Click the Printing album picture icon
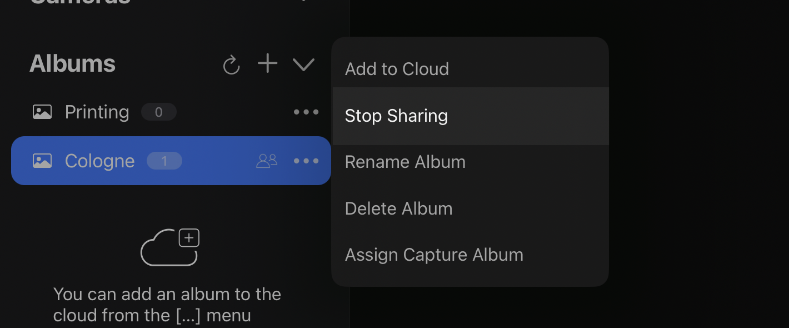789x328 pixels. click(42, 112)
